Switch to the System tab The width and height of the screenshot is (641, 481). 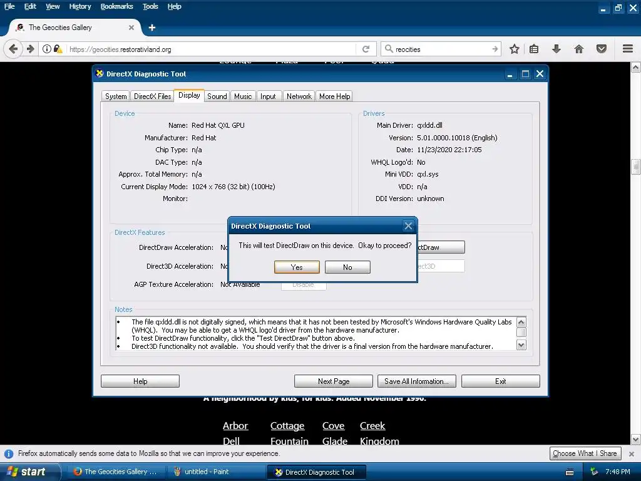(116, 96)
